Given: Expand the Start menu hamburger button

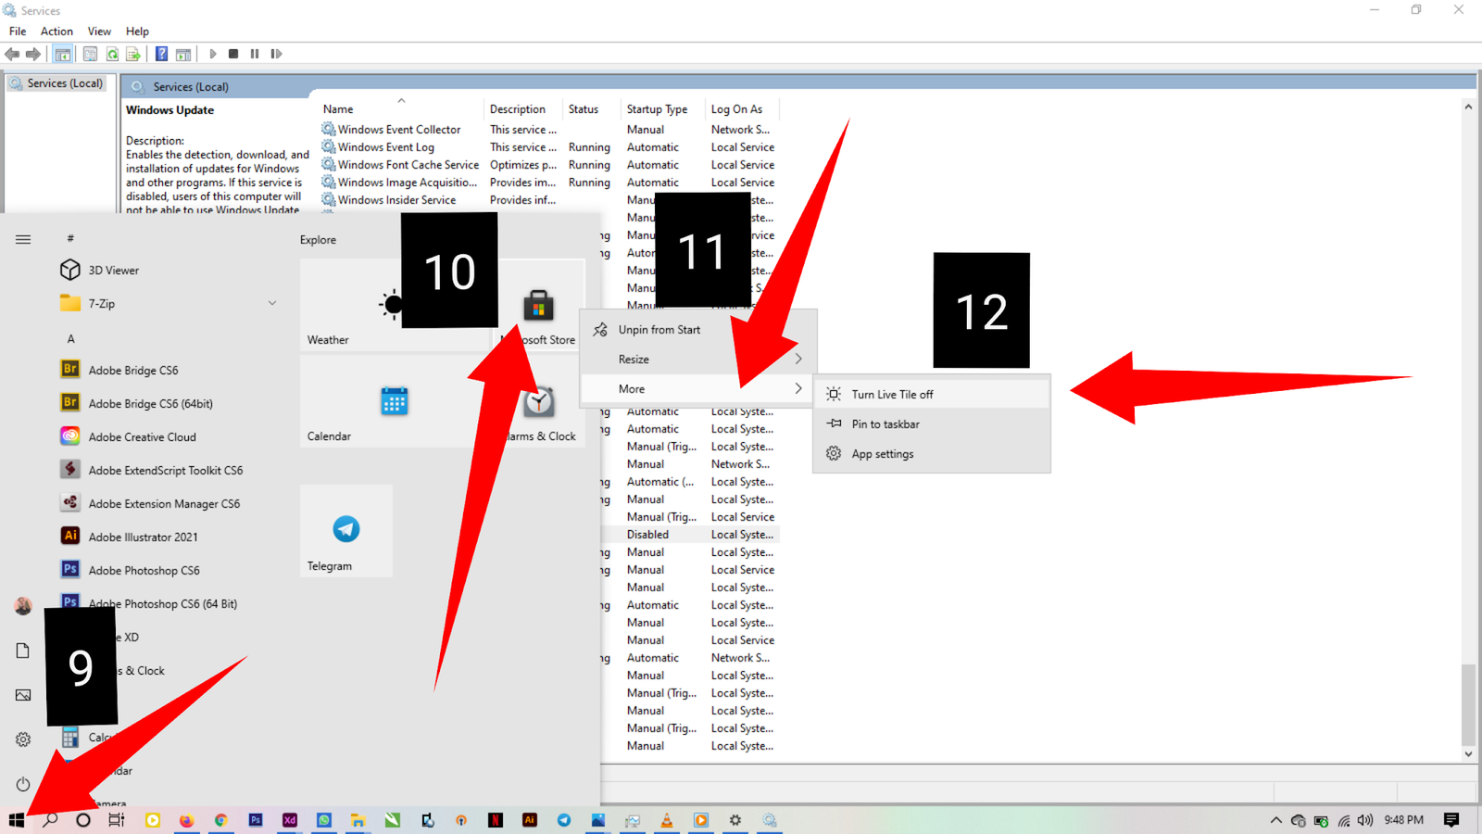Looking at the screenshot, I should click(x=23, y=239).
